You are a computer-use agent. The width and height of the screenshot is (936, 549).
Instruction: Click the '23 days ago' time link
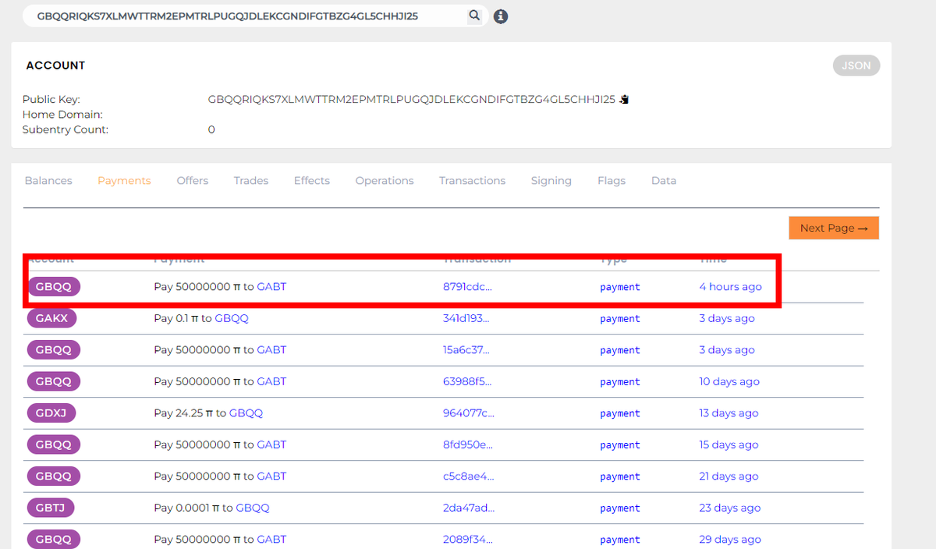[x=730, y=508]
